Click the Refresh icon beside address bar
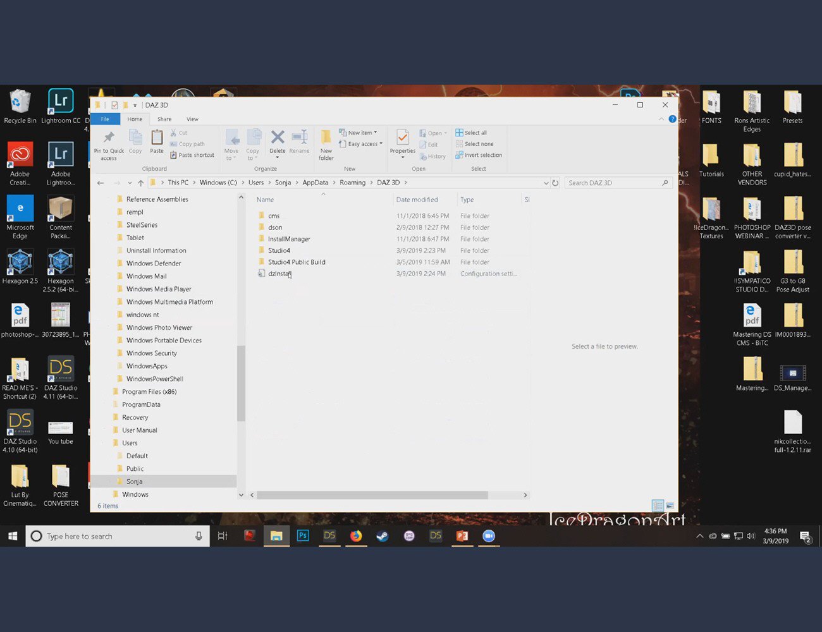 pyautogui.click(x=555, y=183)
